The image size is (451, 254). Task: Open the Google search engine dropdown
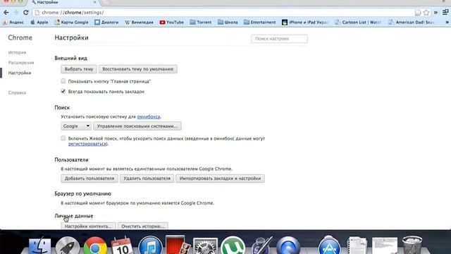tap(76, 126)
